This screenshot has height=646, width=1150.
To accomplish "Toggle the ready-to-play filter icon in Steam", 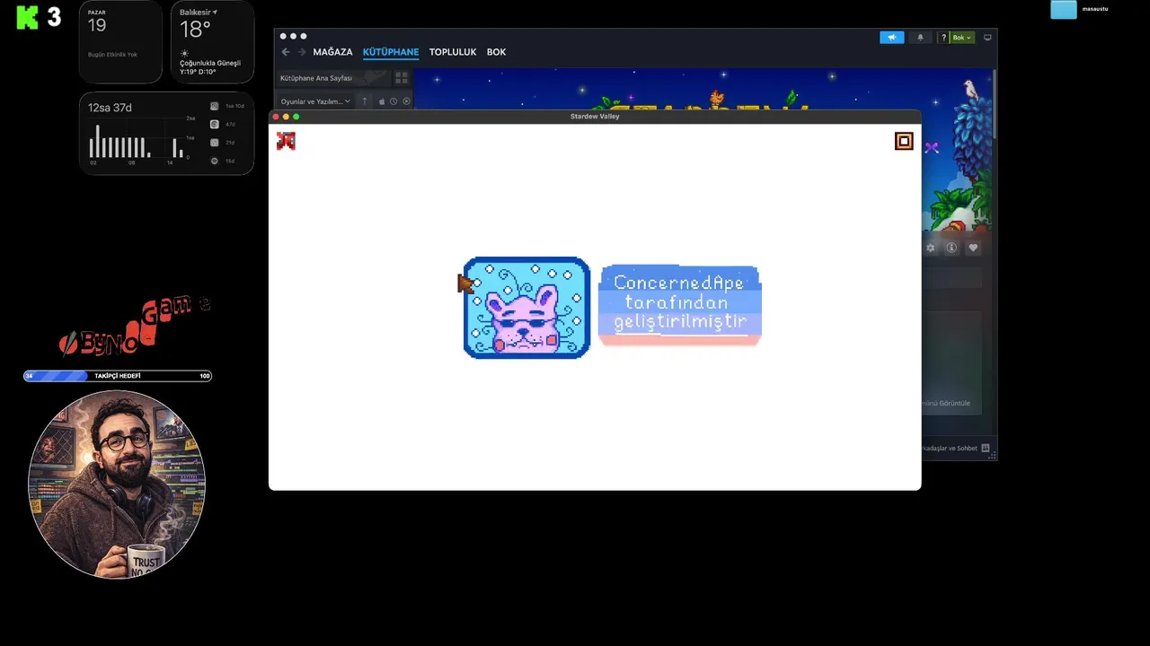I will [406, 101].
